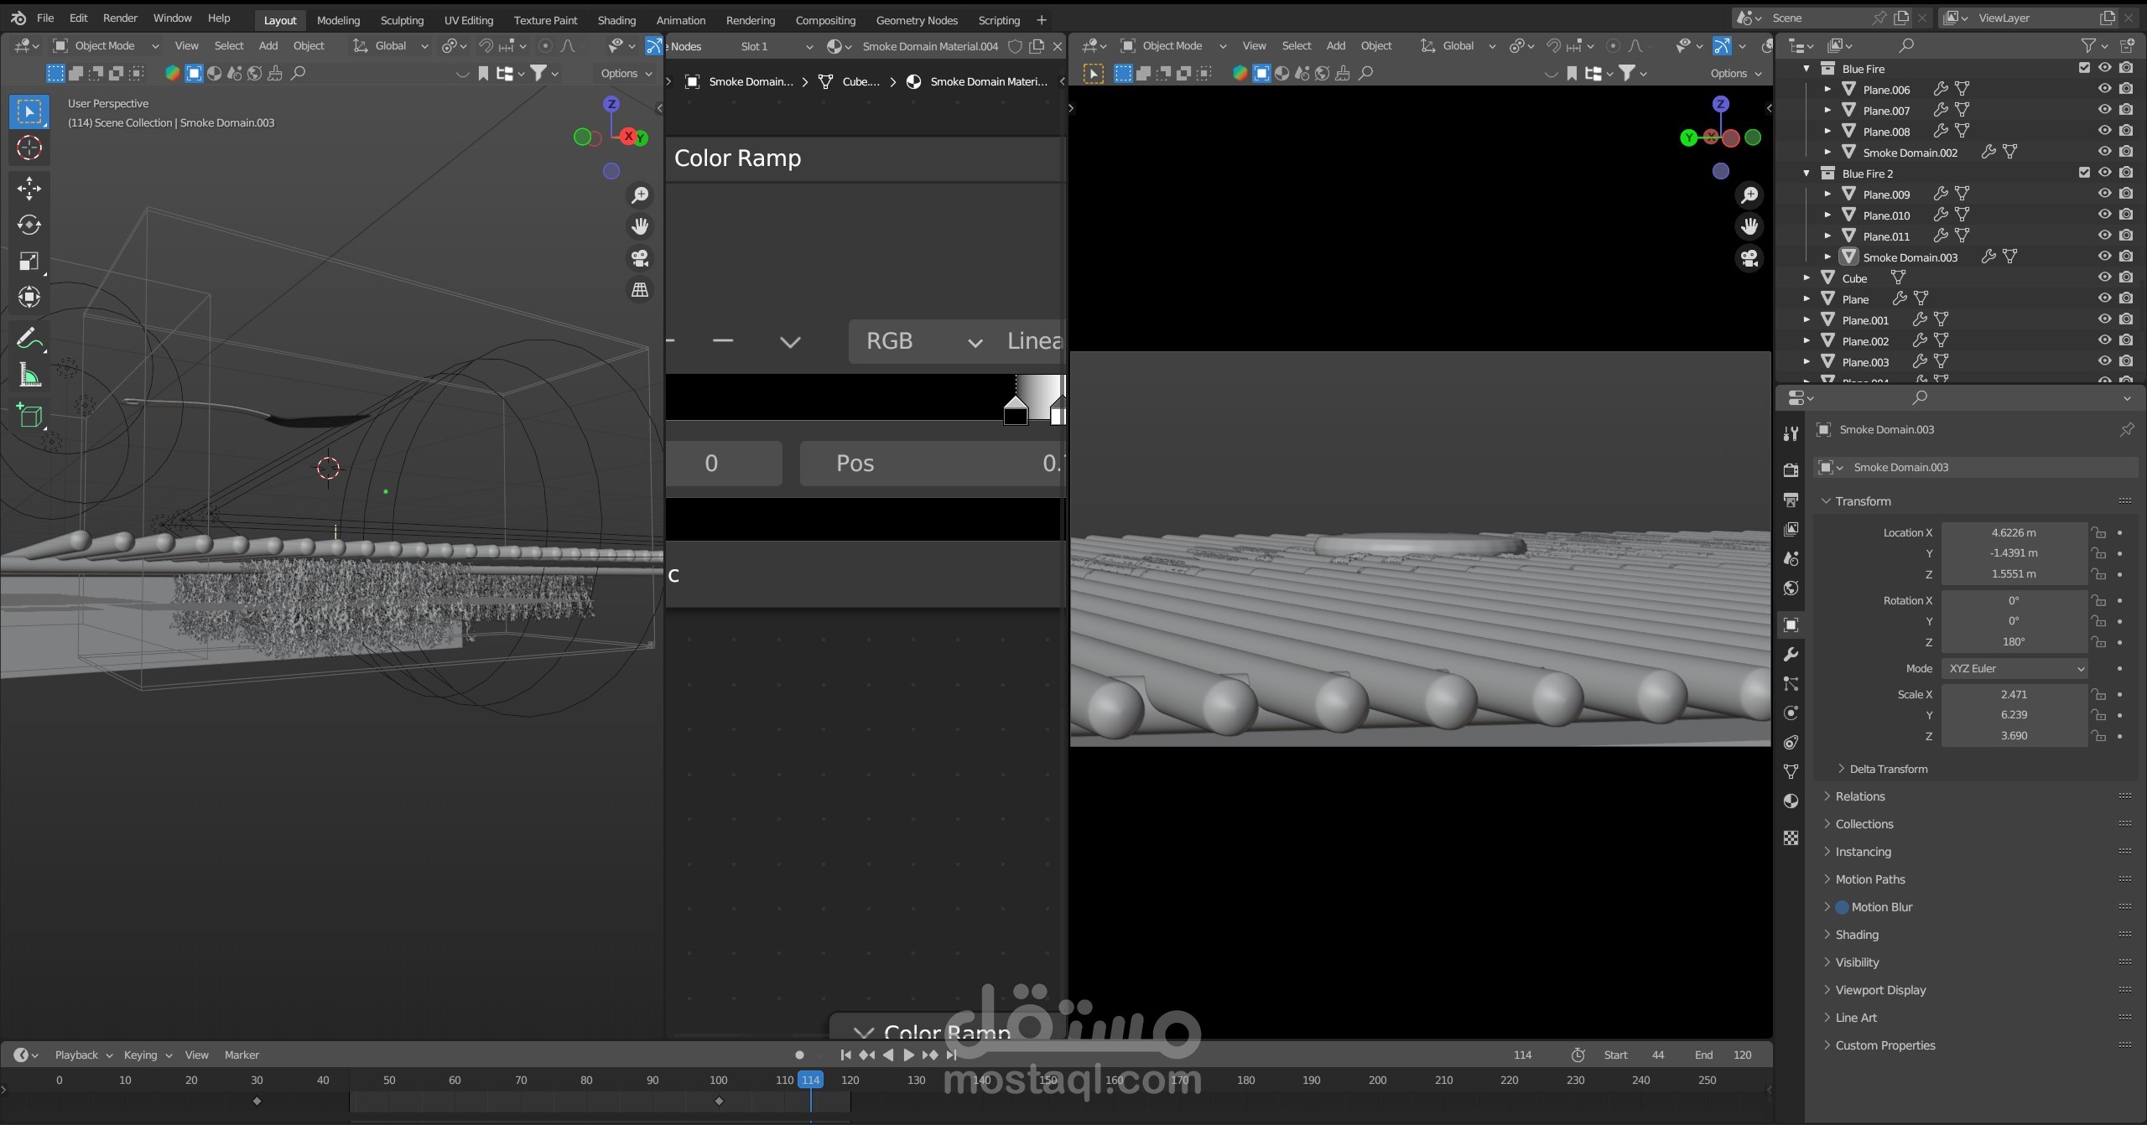Click the black color ramp stop handle
Image resolution: width=2147 pixels, height=1125 pixels.
tap(1016, 412)
